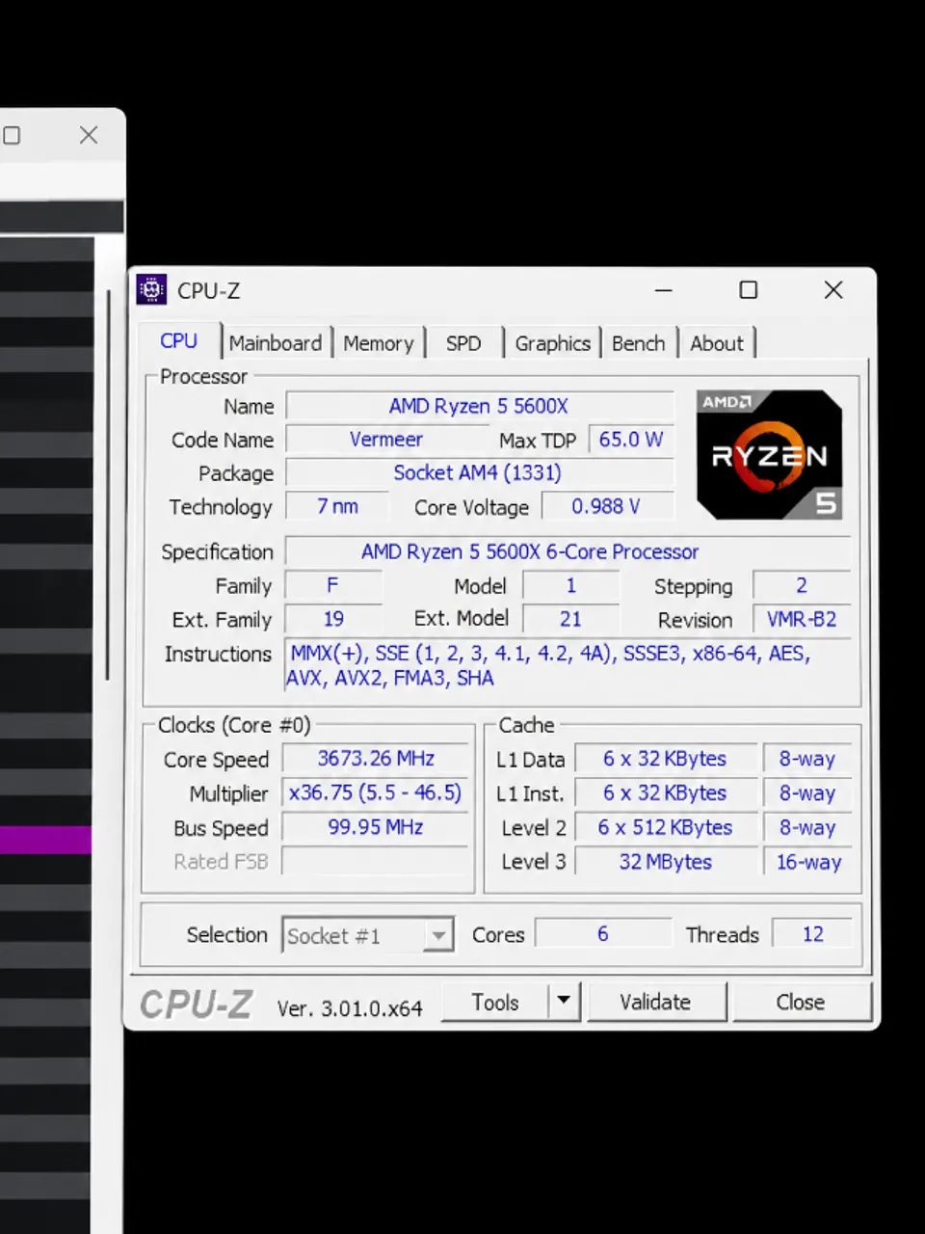
Task: Click the Technology value '7 nm'
Action: pyautogui.click(x=337, y=506)
